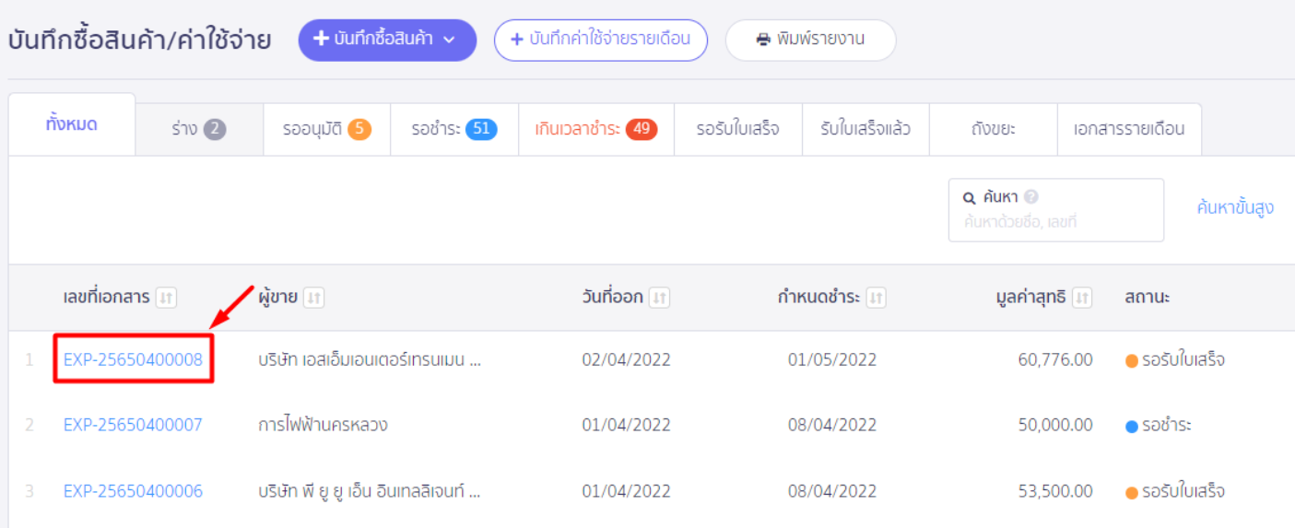Open the รอรับใบเสร็จ tab

738,129
